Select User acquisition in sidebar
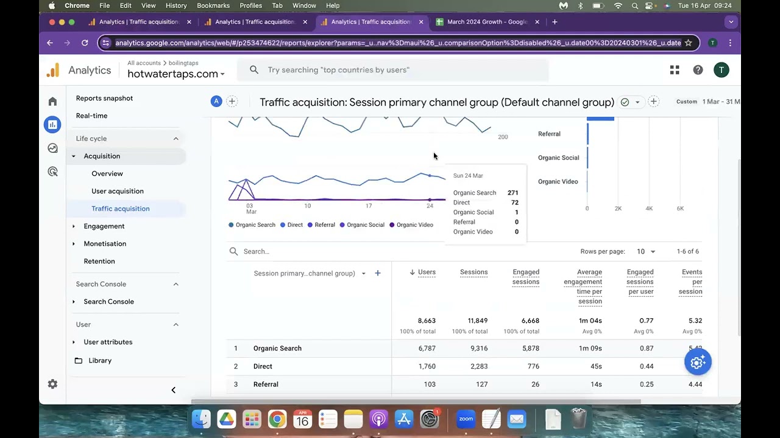 [x=118, y=191]
